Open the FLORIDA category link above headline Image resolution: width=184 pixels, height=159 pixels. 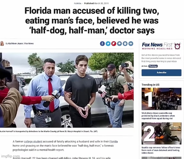tap(78, 4)
